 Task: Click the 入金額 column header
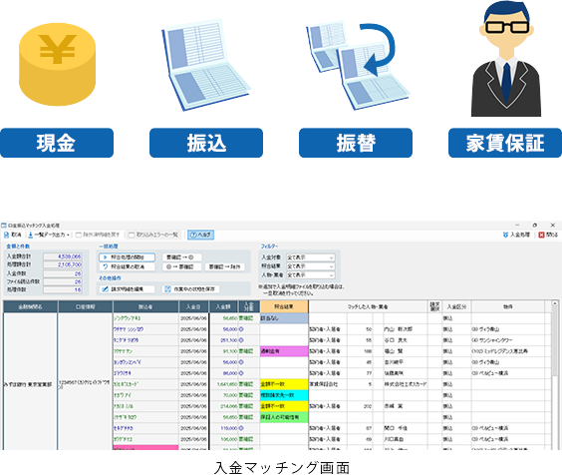223,307
